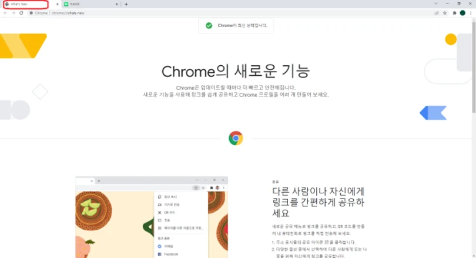Viewport: 476px width, 258px height.
Task: Close the What's New tab
Action: coord(57,4)
